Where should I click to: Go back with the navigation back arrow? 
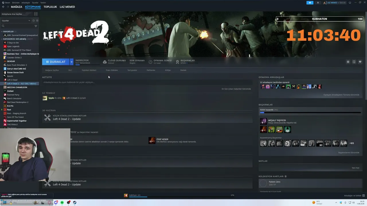[3, 7]
